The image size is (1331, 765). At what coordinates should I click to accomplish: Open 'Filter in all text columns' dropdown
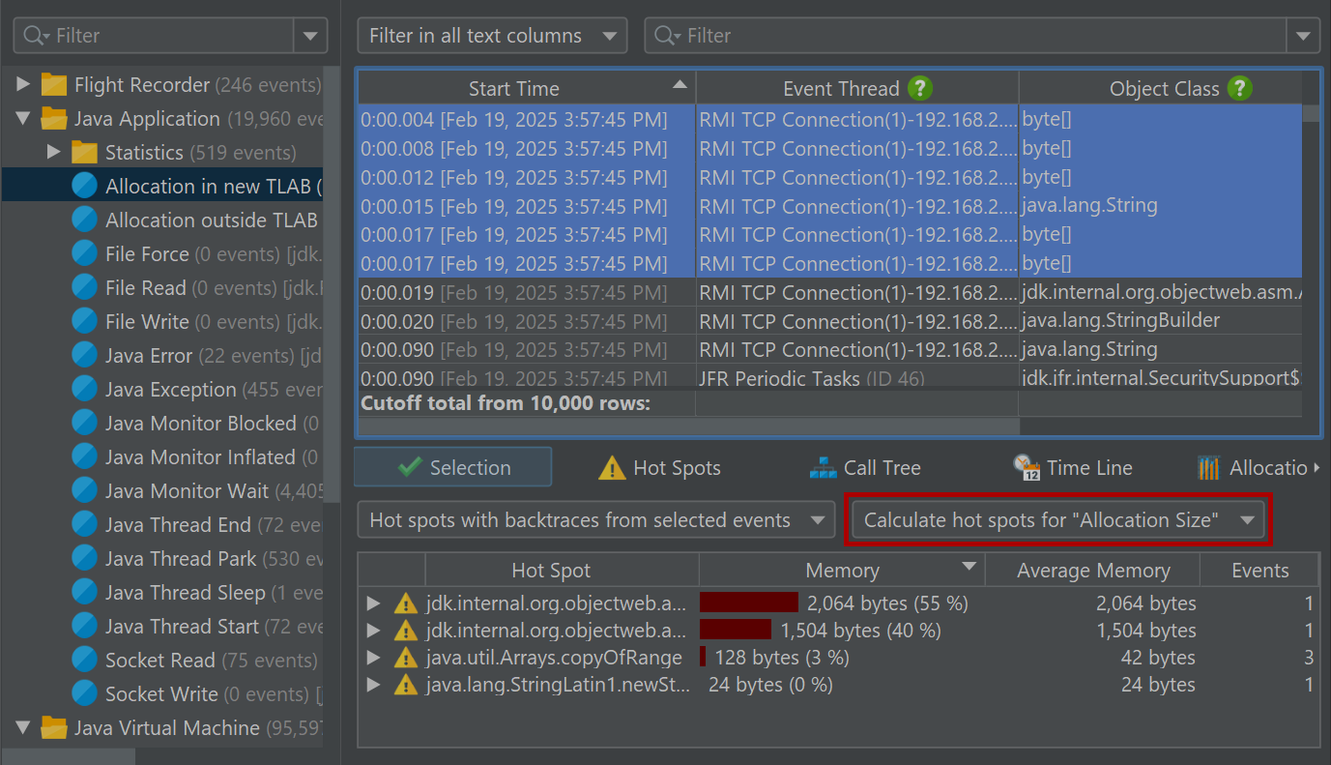click(x=492, y=36)
